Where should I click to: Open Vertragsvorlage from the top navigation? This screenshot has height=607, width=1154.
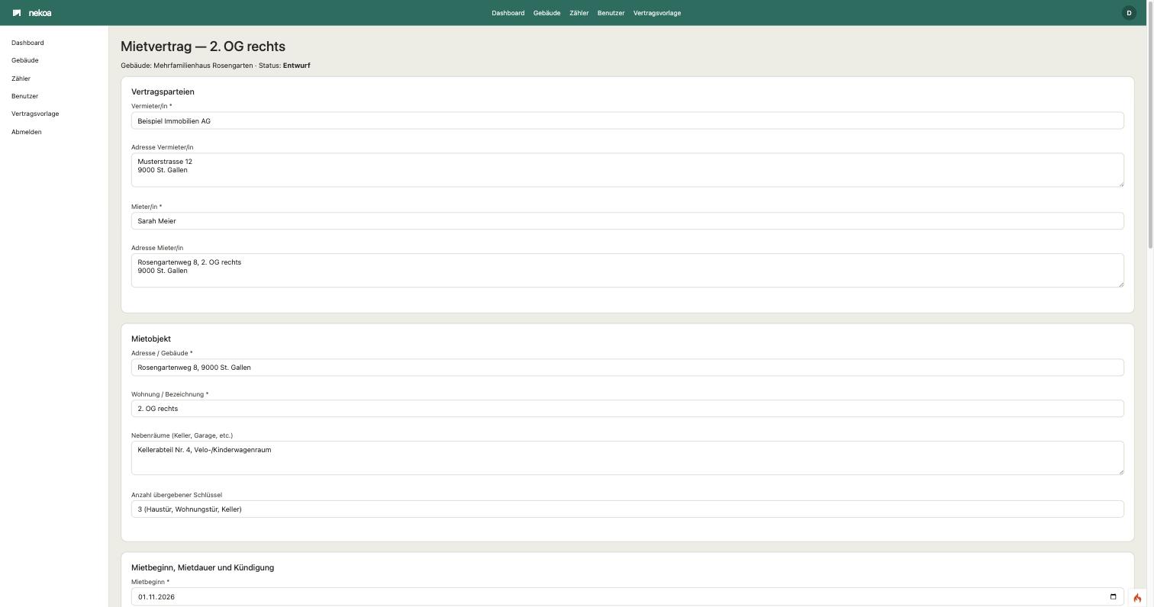[657, 13]
